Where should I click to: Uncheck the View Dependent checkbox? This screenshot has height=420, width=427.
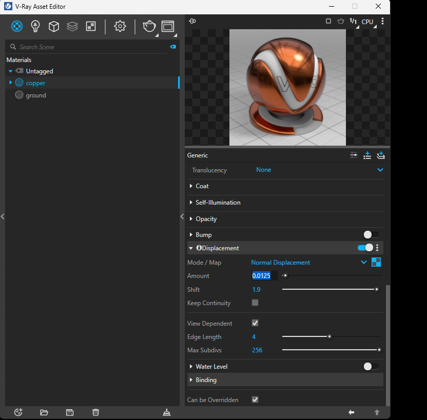point(255,323)
